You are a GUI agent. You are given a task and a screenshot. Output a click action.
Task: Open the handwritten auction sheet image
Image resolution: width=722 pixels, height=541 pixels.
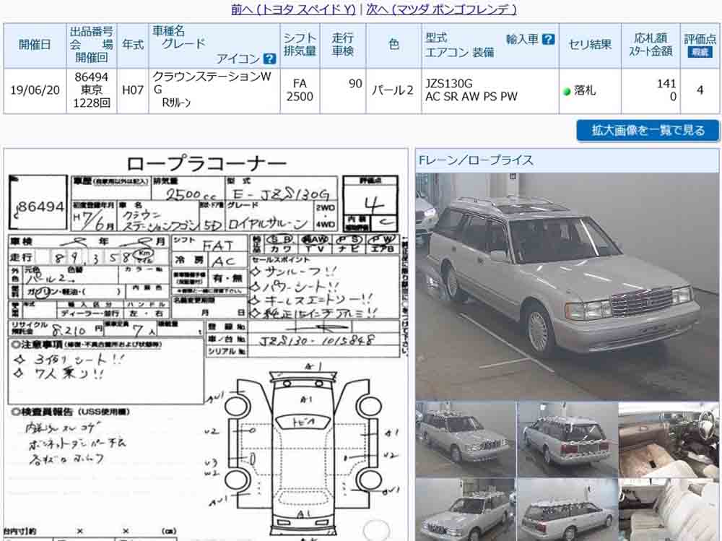(206, 345)
